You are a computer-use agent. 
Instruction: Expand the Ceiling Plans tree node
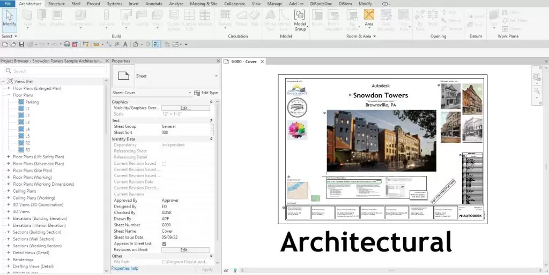coord(9,191)
